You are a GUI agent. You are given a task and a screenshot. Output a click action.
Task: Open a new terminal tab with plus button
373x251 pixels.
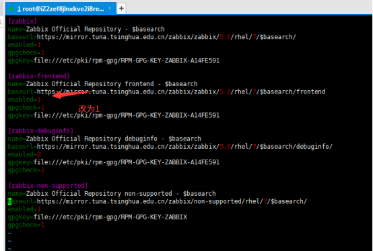click(121, 9)
